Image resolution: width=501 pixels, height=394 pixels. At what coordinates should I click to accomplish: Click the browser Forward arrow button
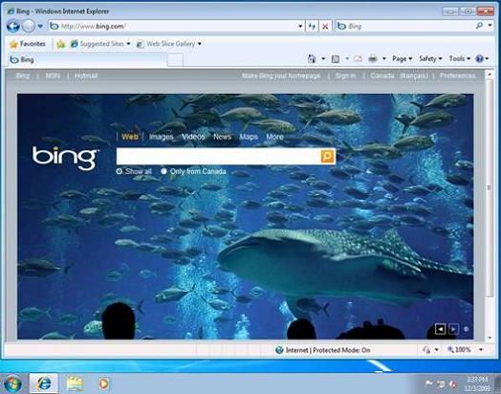click(x=29, y=26)
